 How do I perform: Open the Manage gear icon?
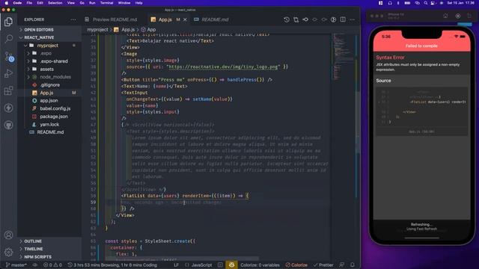pos(8,252)
